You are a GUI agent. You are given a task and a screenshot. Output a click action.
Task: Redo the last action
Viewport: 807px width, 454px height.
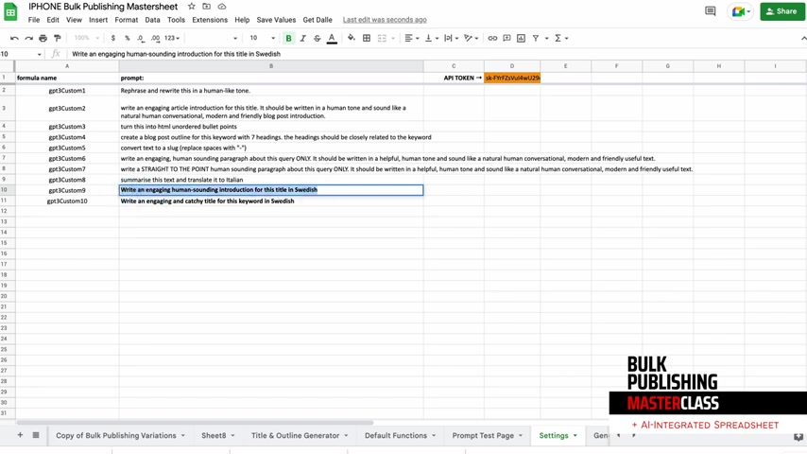[x=28, y=38]
